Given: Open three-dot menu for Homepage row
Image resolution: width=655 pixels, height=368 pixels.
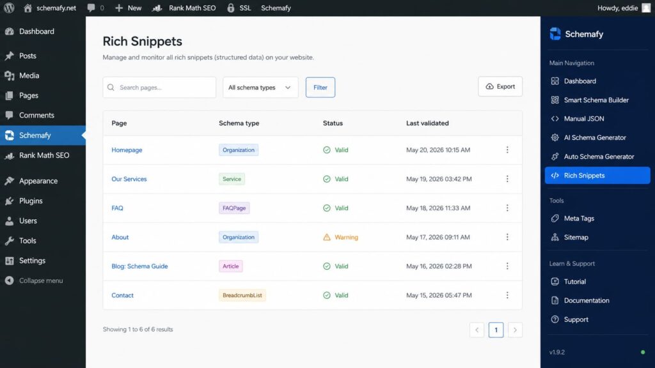Looking at the screenshot, I should tap(507, 149).
